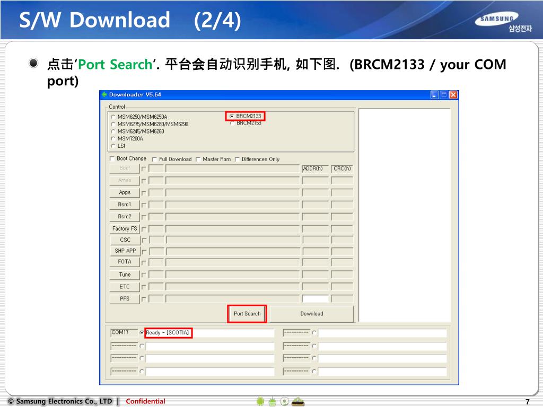
Task: Click the Apps file button
Action: click(x=125, y=192)
